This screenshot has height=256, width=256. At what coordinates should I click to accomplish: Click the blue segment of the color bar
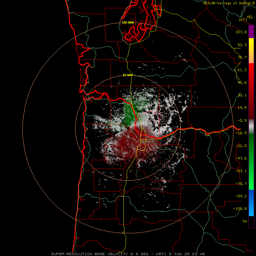tap(251, 203)
